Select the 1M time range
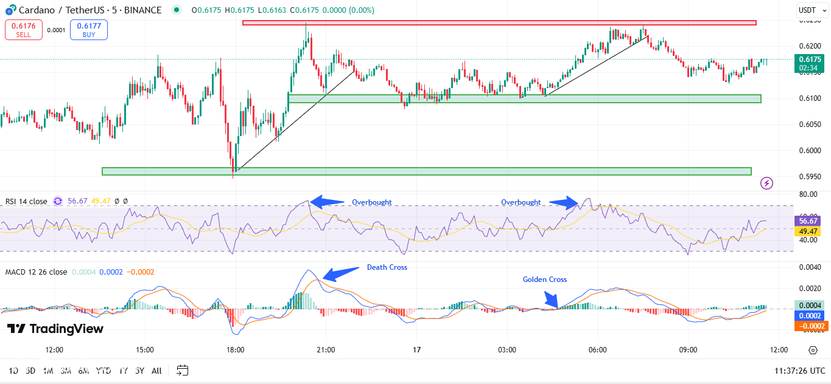 pyautogui.click(x=48, y=370)
